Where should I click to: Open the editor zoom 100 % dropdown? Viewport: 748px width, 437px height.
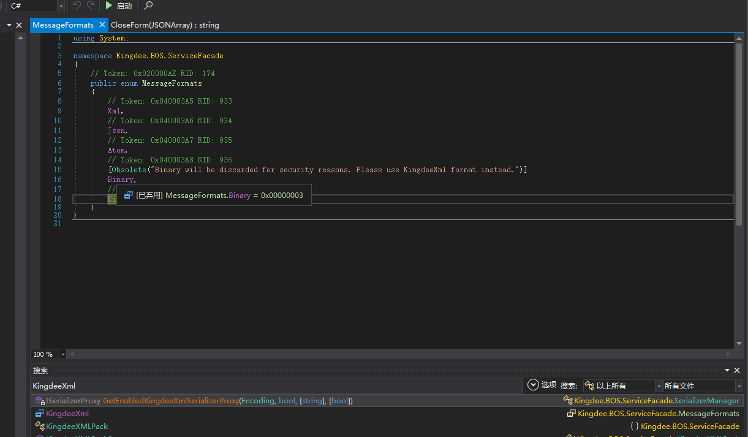pos(63,354)
